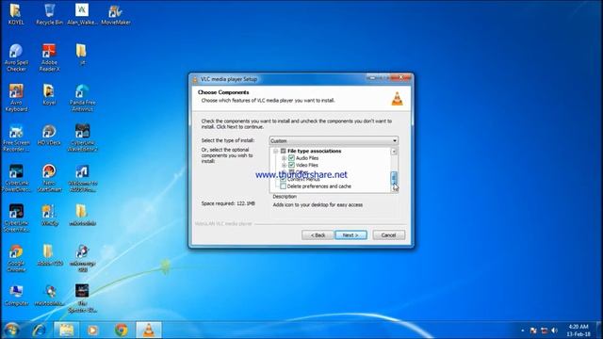Viewport: 603px width, 339px height.
Task: Open Google Chrome desktop shortcut
Action: [x=16, y=258]
